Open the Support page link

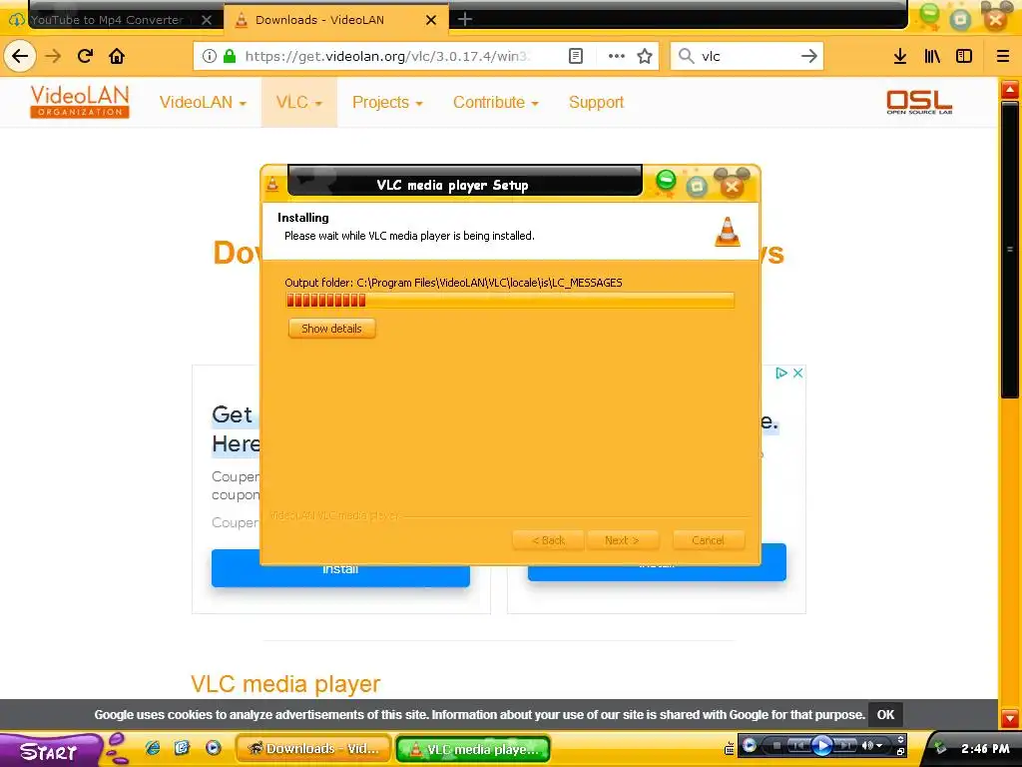[596, 103]
